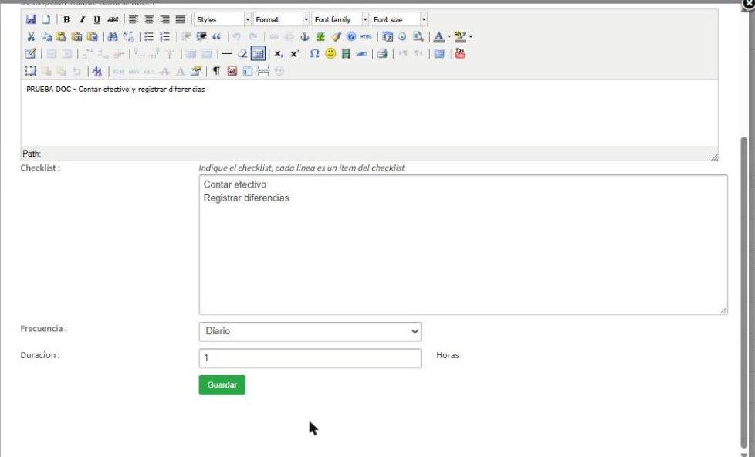Justify the text fully
The width and height of the screenshot is (755, 457).
(x=180, y=20)
